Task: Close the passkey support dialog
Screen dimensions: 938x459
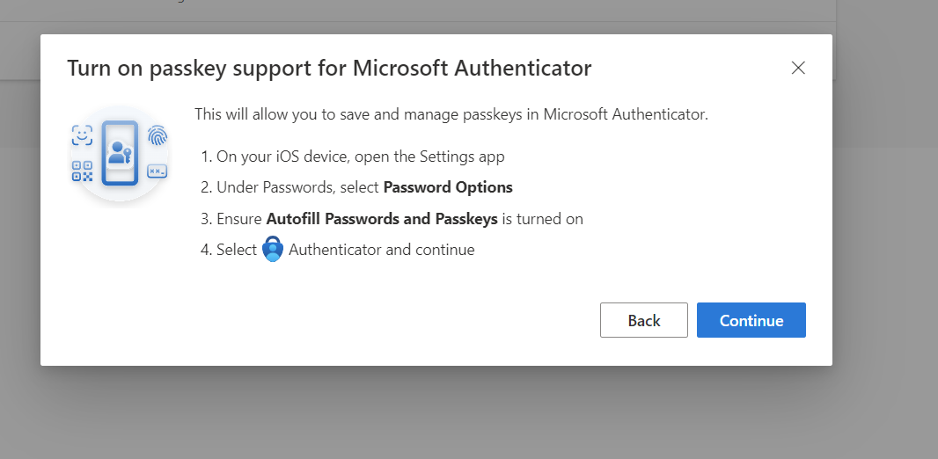Action: 798,68
